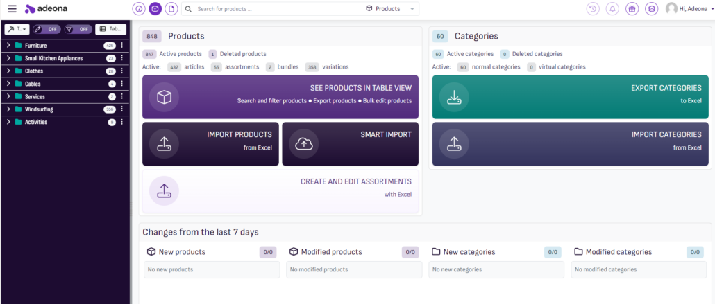Image resolution: width=715 pixels, height=304 pixels.
Task: Click the upload icon on Import Products
Action: 164,144
